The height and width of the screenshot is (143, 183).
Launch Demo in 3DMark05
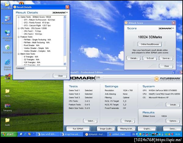pos(173,129)
